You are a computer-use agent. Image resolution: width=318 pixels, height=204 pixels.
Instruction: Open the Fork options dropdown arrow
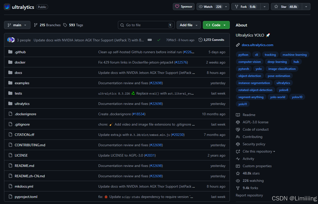[265, 7]
